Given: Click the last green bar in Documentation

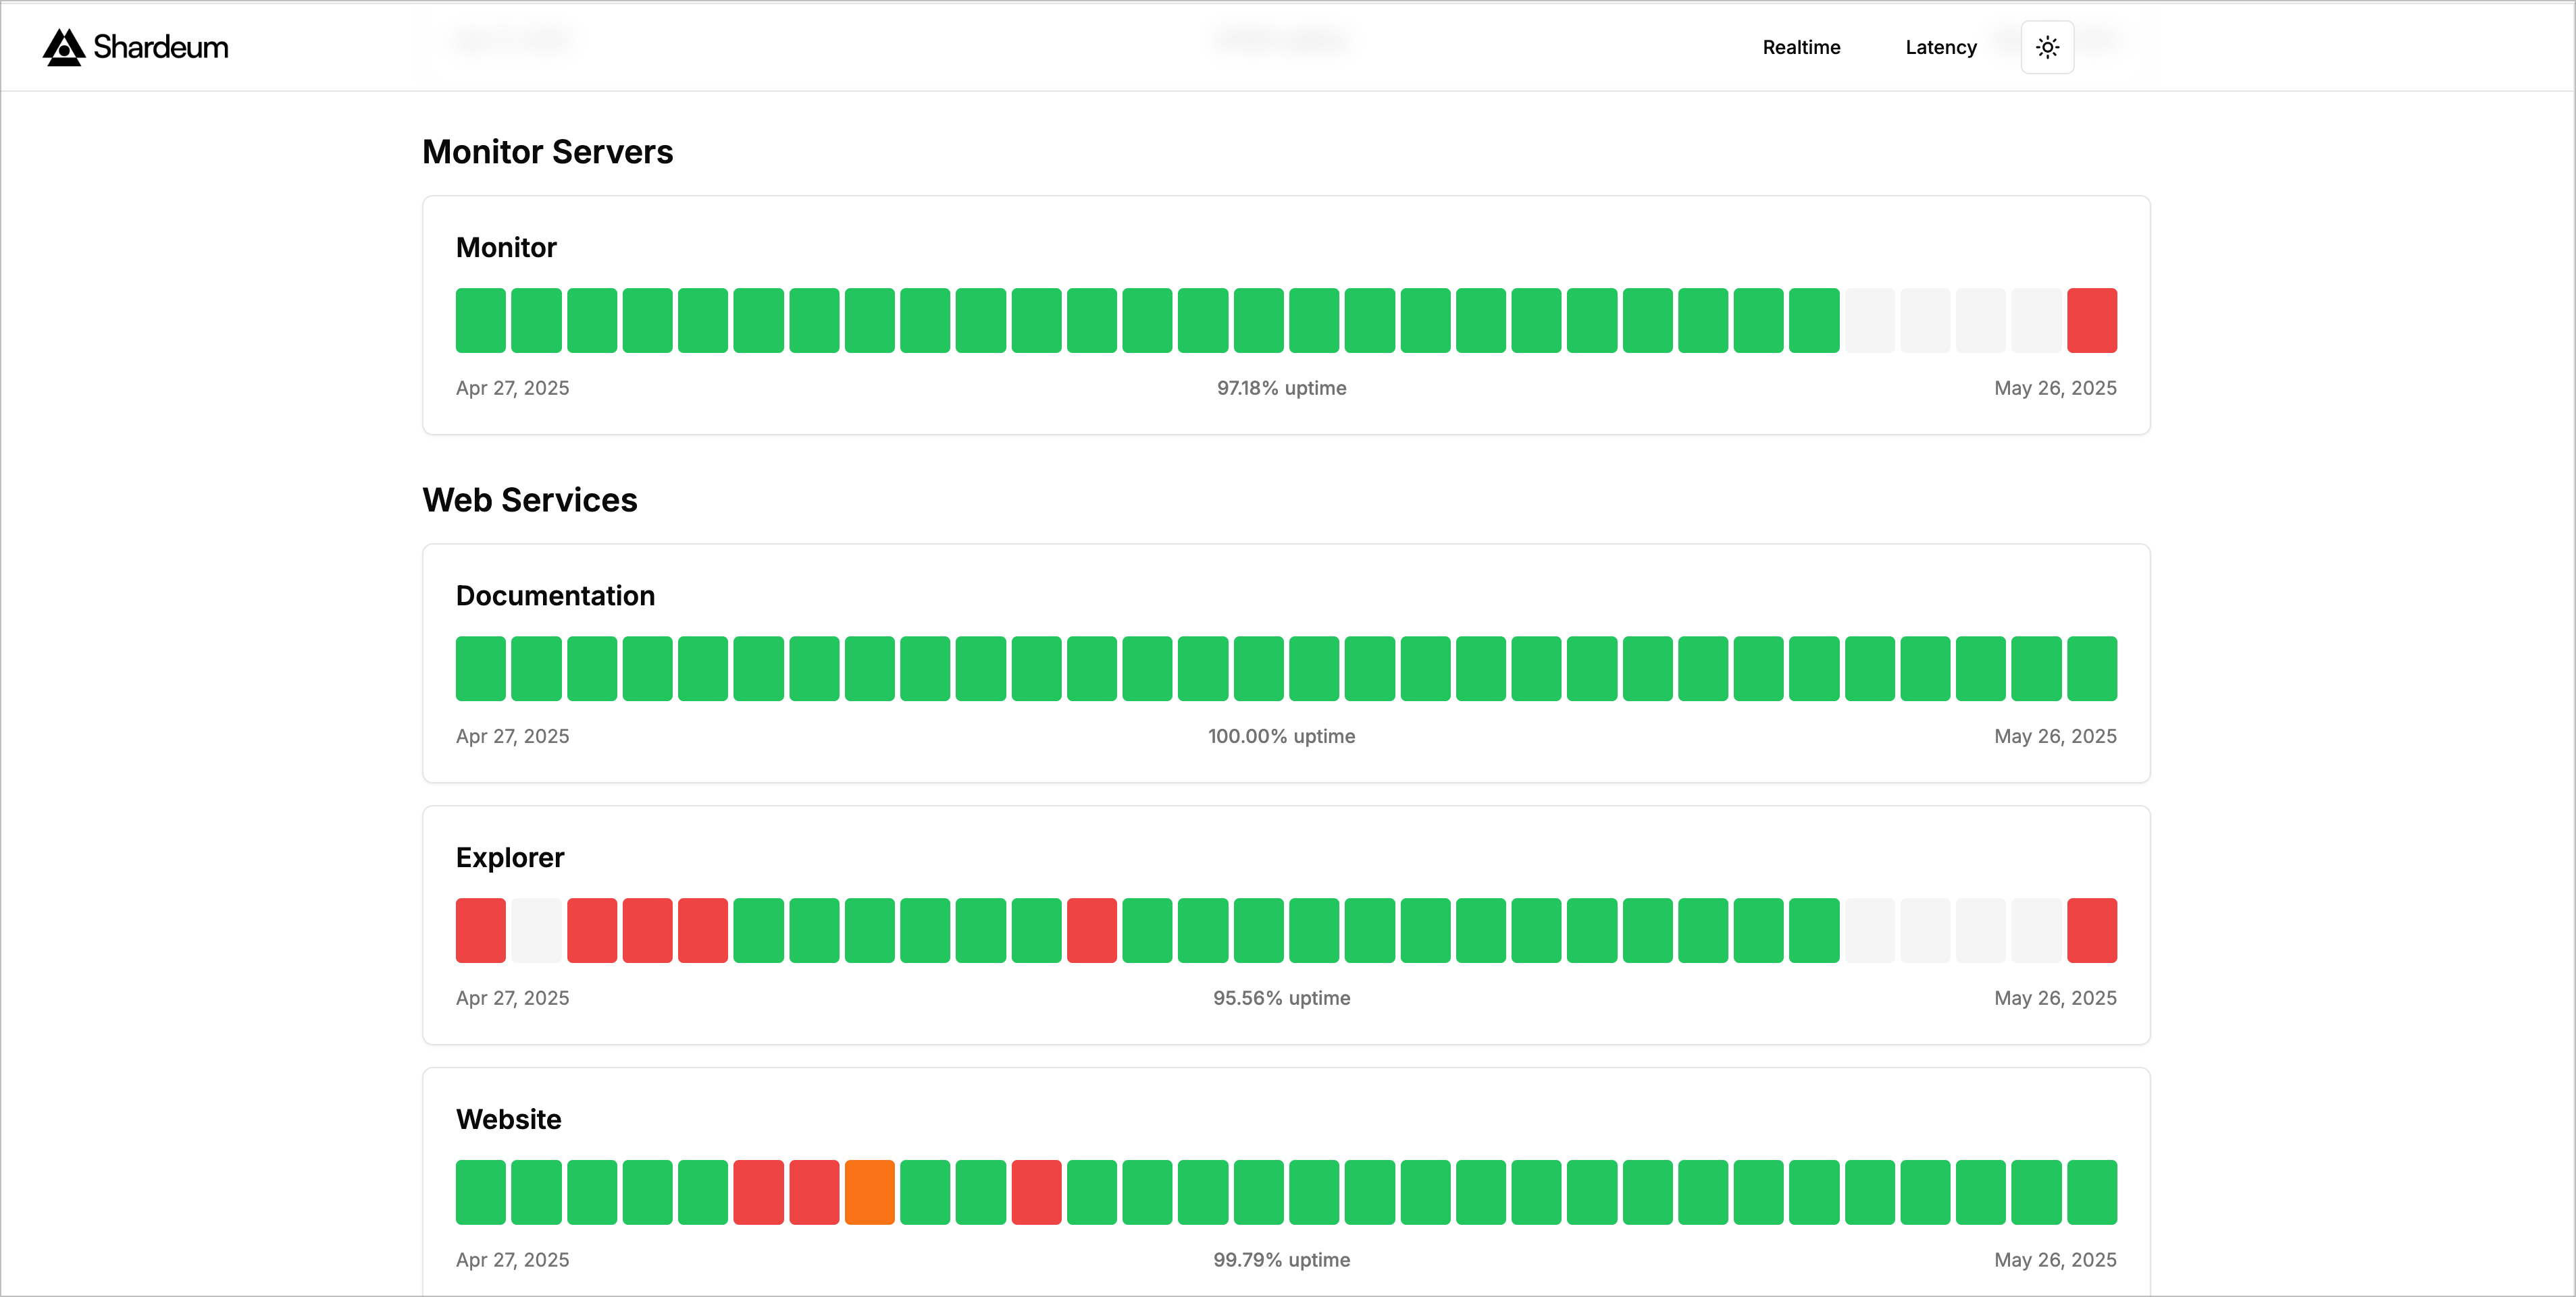Looking at the screenshot, I should point(2092,669).
